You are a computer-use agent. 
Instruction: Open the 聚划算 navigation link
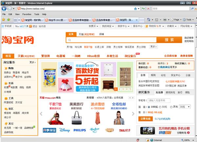tap(46, 56)
